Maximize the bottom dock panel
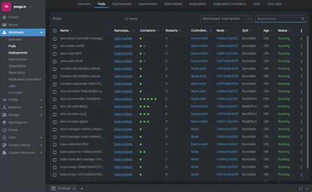This screenshot has height=192, width=312. tap(300, 189)
